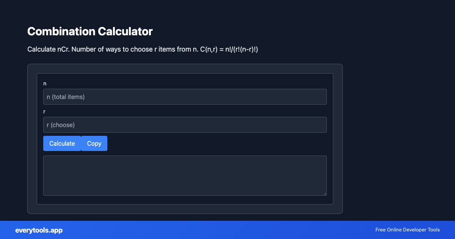Image resolution: width=455 pixels, height=239 pixels.
Task: Click the blue footer bar
Action: pyautogui.click(x=227, y=230)
